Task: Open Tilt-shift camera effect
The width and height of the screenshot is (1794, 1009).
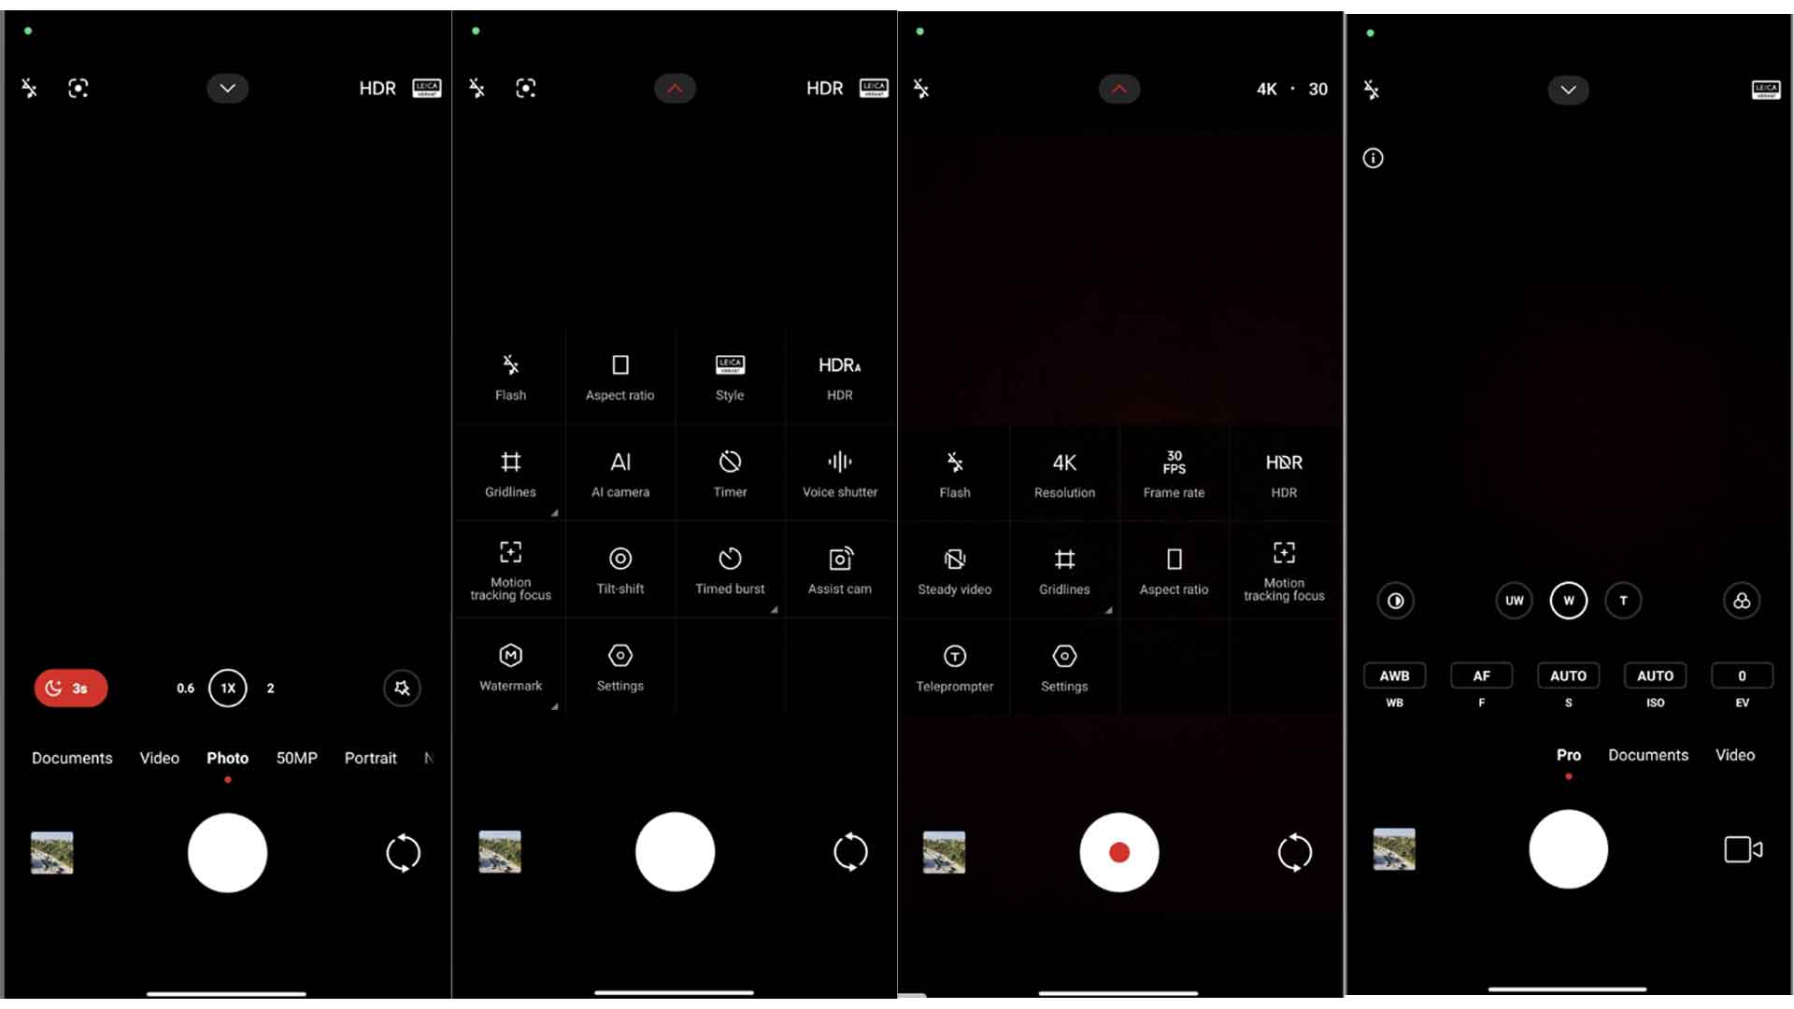Action: tap(619, 567)
